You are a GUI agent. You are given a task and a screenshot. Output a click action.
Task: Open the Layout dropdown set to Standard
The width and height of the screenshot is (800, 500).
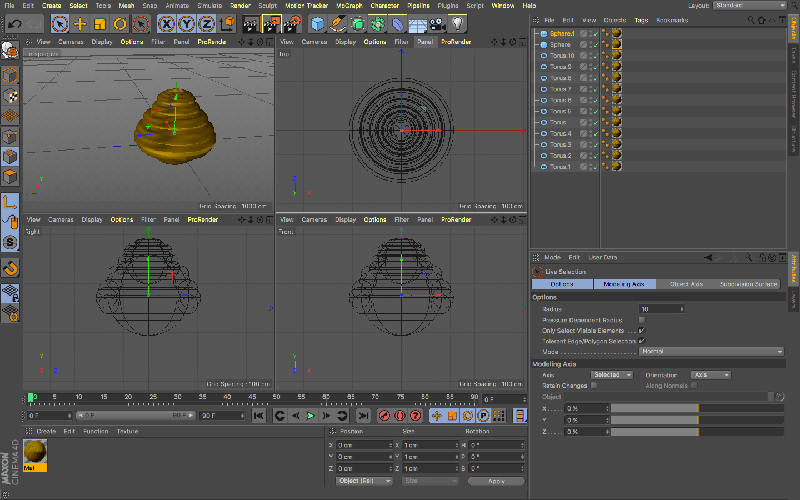(750, 6)
